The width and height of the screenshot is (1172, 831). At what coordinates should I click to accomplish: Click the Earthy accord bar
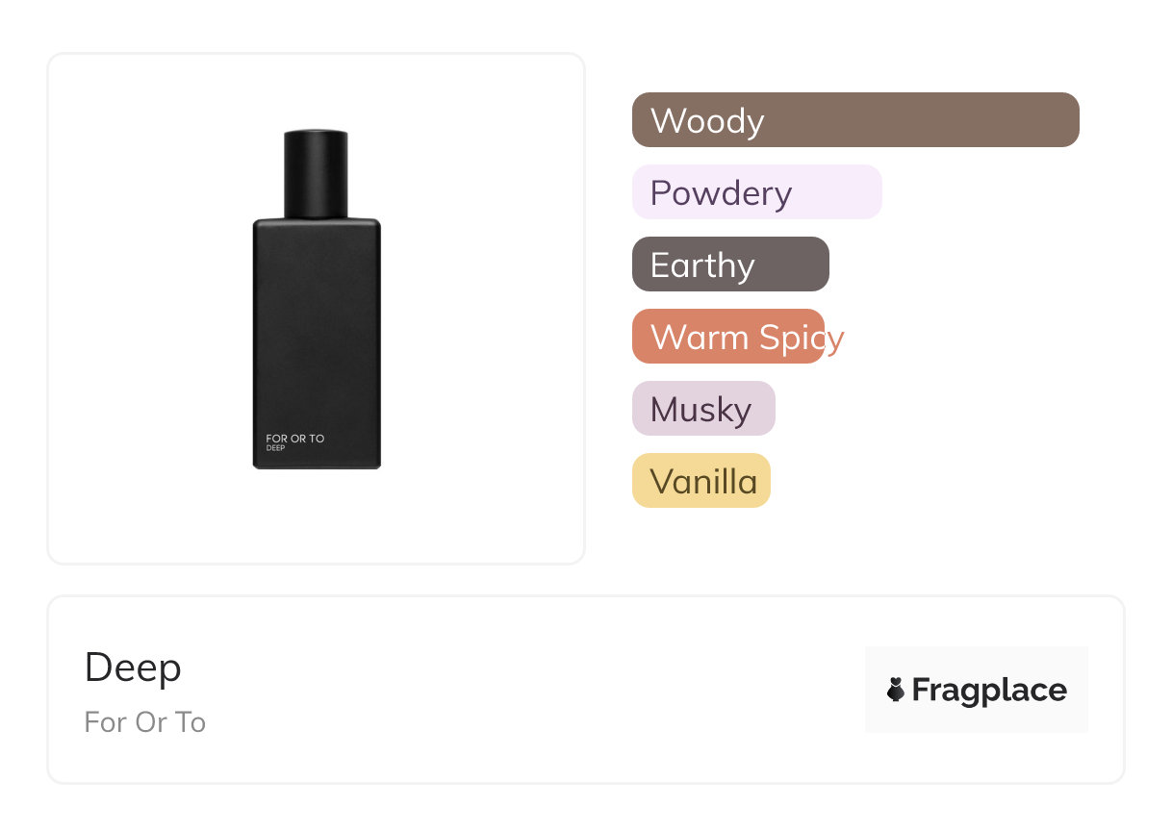coord(729,264)
